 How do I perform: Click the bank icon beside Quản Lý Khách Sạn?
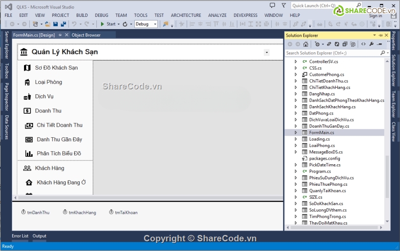(x=24, y=52)
